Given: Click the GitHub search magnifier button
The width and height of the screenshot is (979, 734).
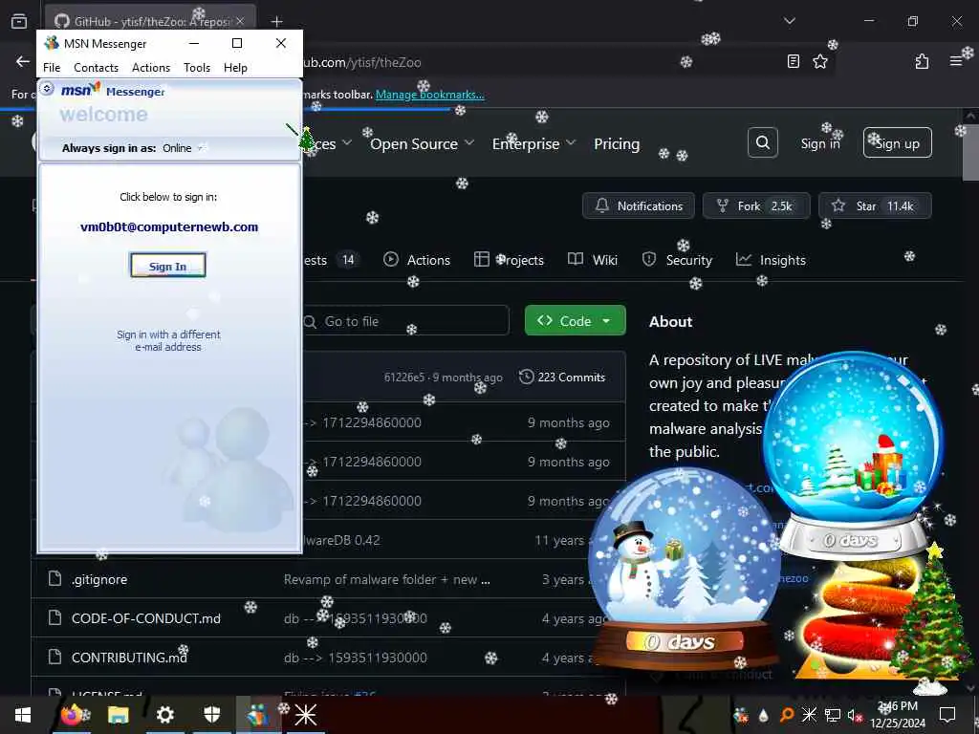Looking at the screenshot, I should 762,142.
